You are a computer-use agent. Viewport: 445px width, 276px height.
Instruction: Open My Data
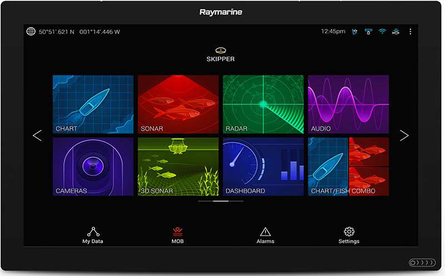point(92,235)
